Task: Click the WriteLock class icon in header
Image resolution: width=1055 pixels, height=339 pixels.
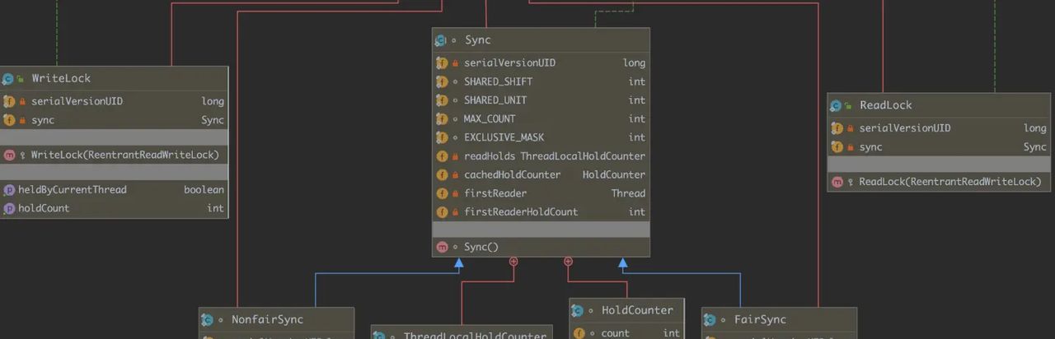Action: (x=8, y=79)
